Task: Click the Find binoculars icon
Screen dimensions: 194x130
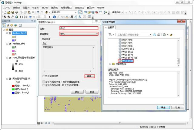Action: (x=72, y=17)
